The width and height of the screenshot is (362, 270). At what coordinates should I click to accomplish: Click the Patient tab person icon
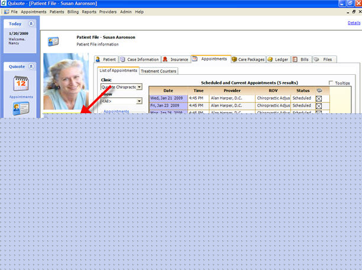click(x=98, y=60)
